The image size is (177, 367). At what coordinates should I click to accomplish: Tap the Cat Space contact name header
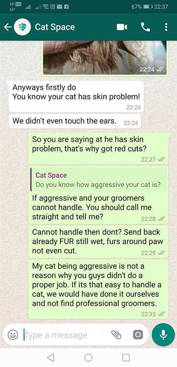pyautogui.click(x=55, y=27)
